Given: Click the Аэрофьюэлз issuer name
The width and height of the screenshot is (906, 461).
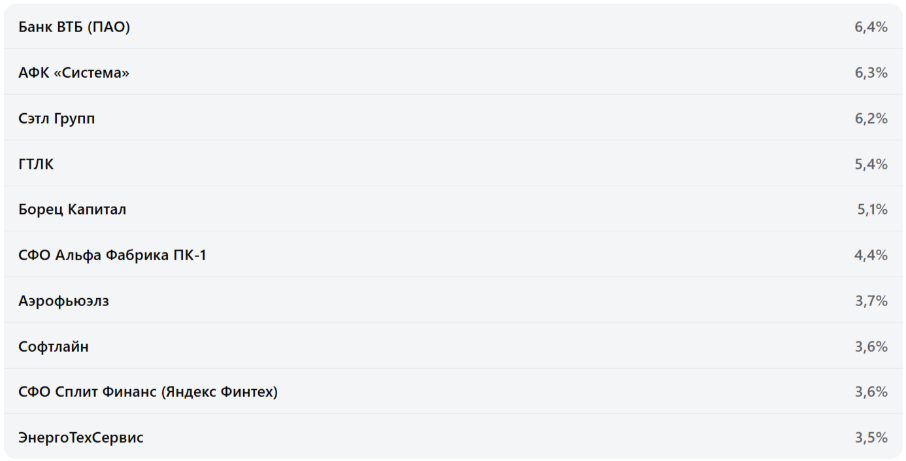Looking at the screenshot, I should point(63,301).
